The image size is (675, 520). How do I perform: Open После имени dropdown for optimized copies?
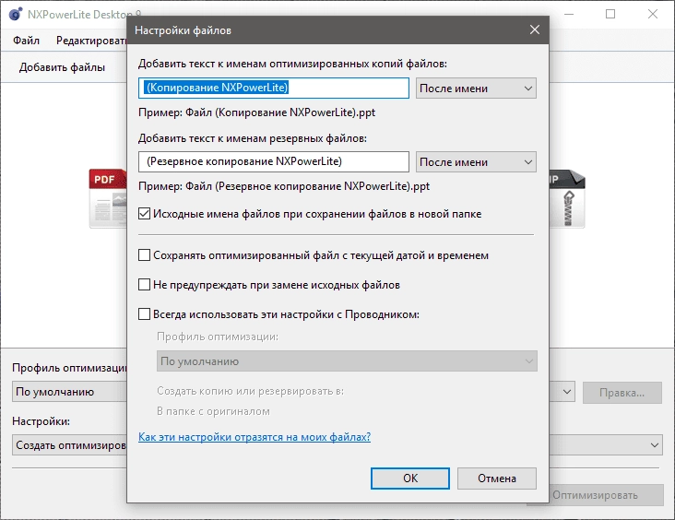pos(476,89)
